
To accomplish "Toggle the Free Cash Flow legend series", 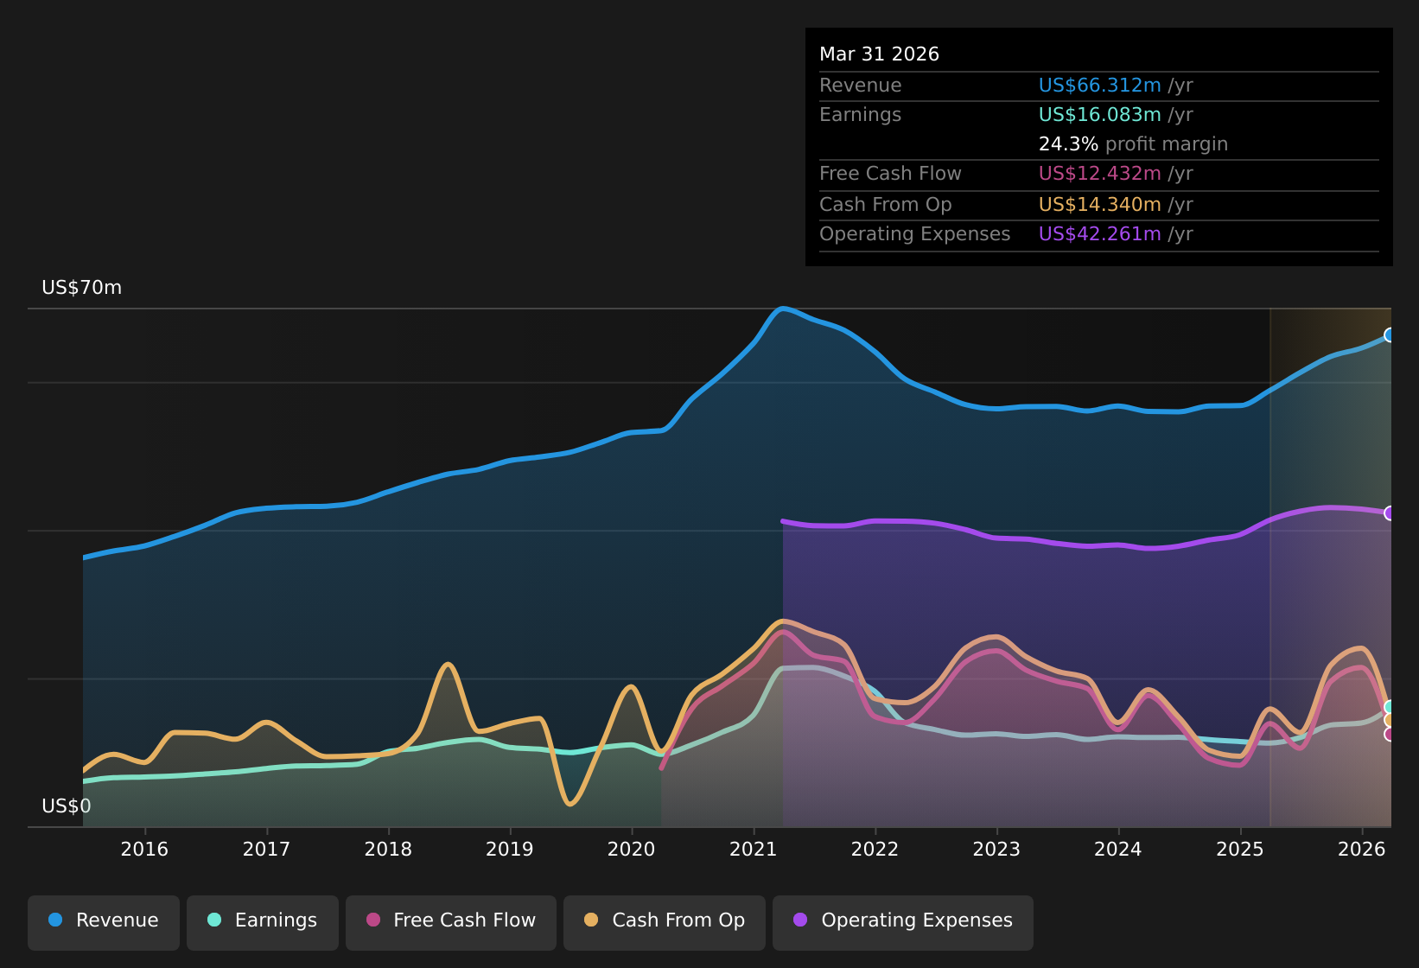I will [x=451, y=922].
